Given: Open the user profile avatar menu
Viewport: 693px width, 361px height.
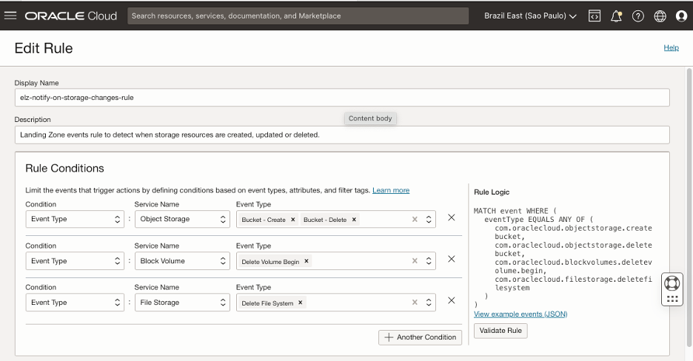Looking at the screenshot, I should 681,16.
